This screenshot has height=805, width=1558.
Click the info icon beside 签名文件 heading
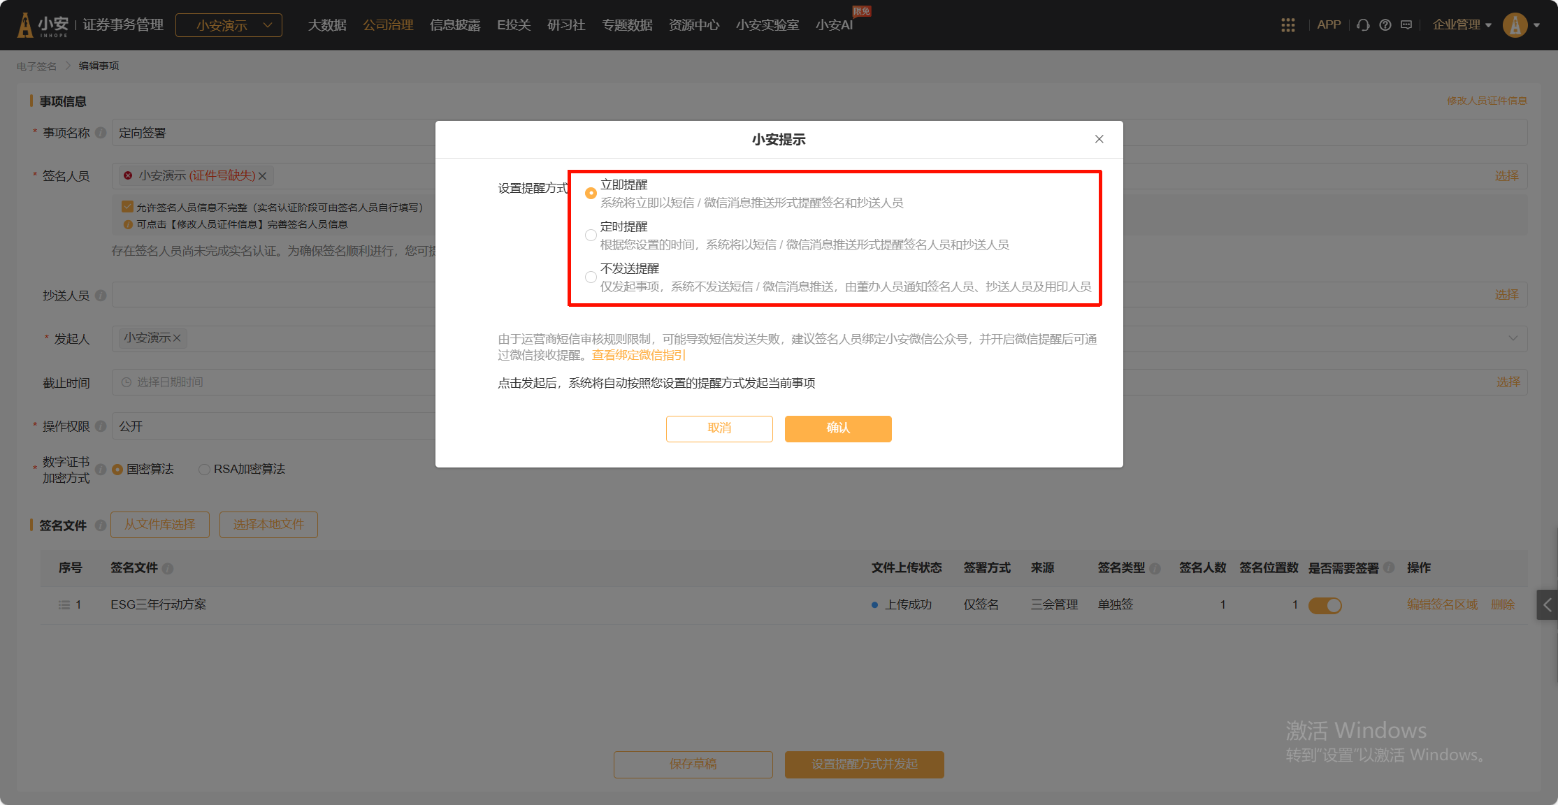101,525
